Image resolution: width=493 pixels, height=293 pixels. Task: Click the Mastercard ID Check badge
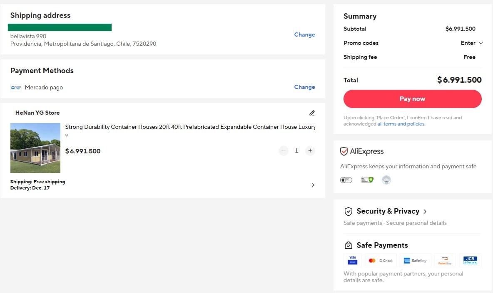(x=381, y=261)
